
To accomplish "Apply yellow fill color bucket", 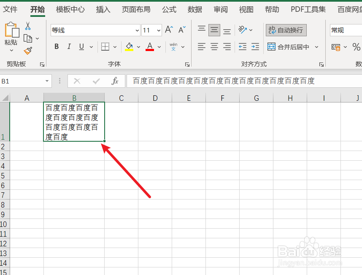I will coord(129,46).
